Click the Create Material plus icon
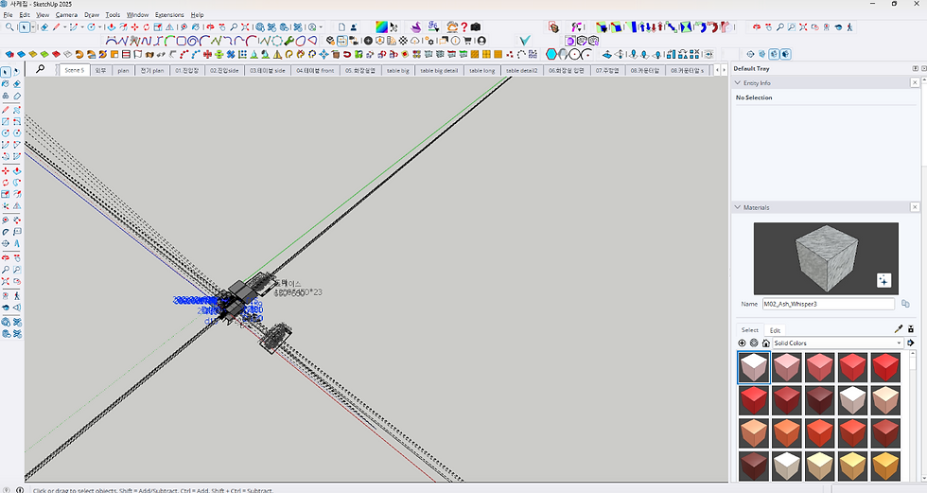The width and height of the screenshot is (927, 493). (742, 343)
